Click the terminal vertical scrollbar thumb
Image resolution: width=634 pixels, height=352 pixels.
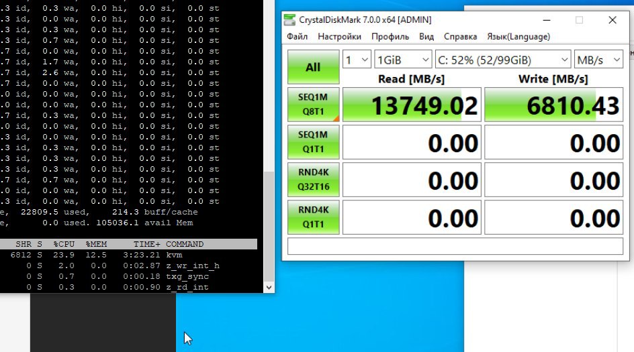click(x=269, y=227)
